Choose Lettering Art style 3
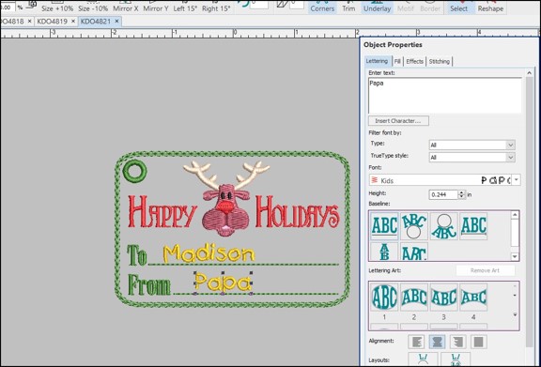The height and width of the screenshot is (367, 541). [443, 298]
